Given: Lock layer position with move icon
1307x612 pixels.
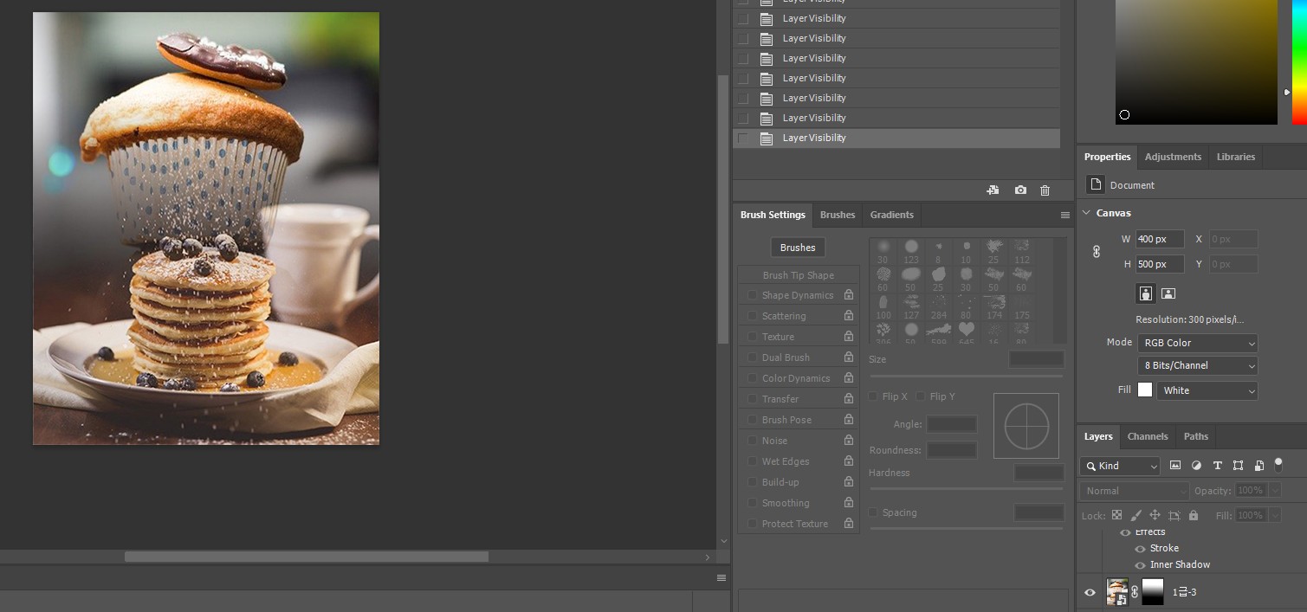Looking at the screenshot, I should coord(1155,515).
